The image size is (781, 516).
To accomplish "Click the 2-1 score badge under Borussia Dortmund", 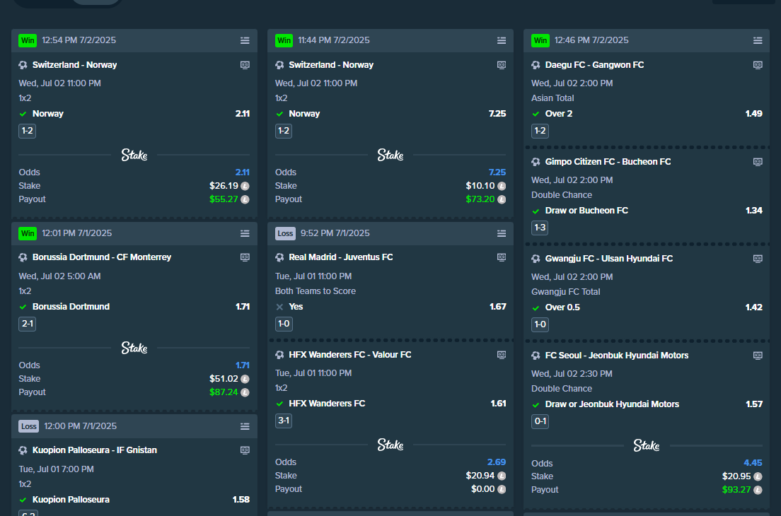I will tap(28, 324).
